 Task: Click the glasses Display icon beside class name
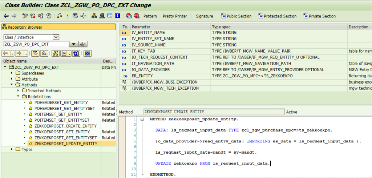83,44
